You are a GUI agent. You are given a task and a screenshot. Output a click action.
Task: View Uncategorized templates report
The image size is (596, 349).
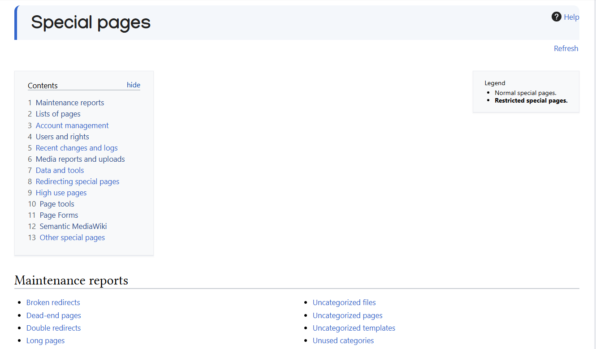[x=354, y=328]
